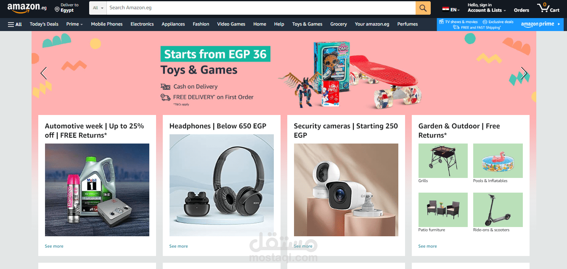567x269 pixels.
Task: Advance carousel with right arrow
Action: (x=524, y=73)
